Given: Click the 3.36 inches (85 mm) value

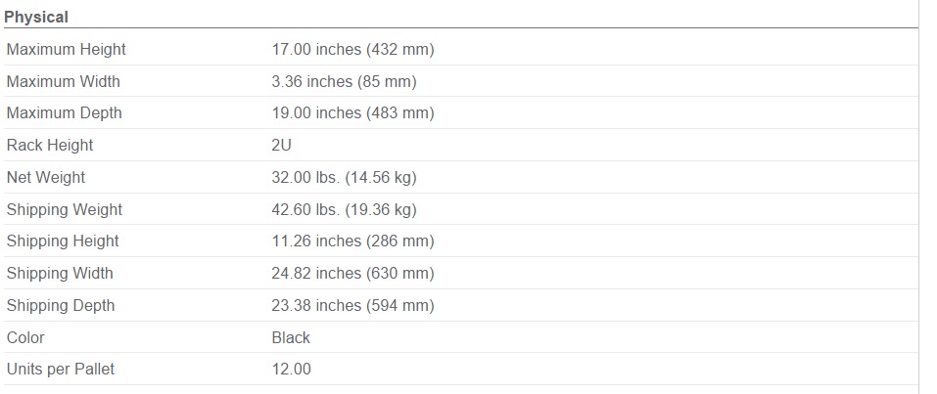Looking at the screenshot, I should pos(344,81).
